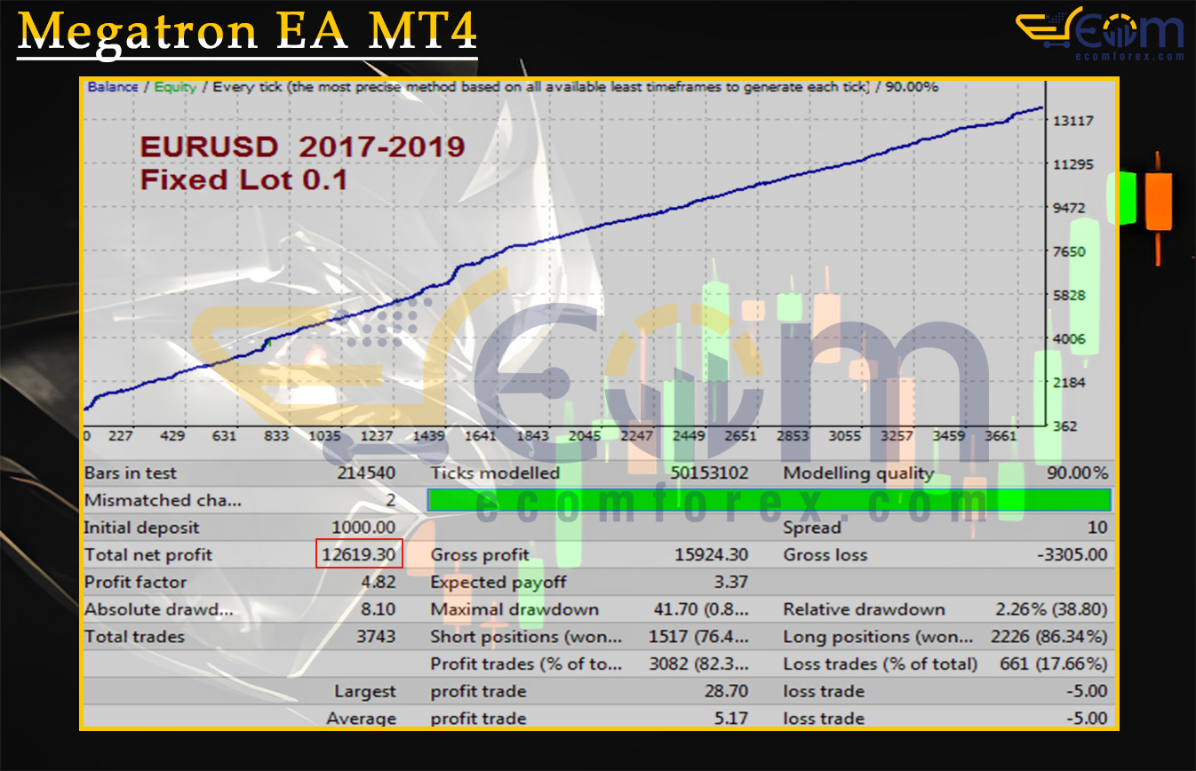Click the 13117 value on the vertical axis
This screenshot has height=771, width=1196.
[x=1072, y=121]
